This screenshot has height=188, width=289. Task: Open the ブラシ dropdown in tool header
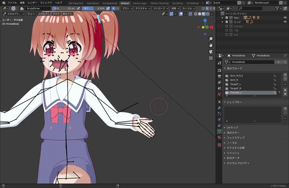tap(127, 9)
